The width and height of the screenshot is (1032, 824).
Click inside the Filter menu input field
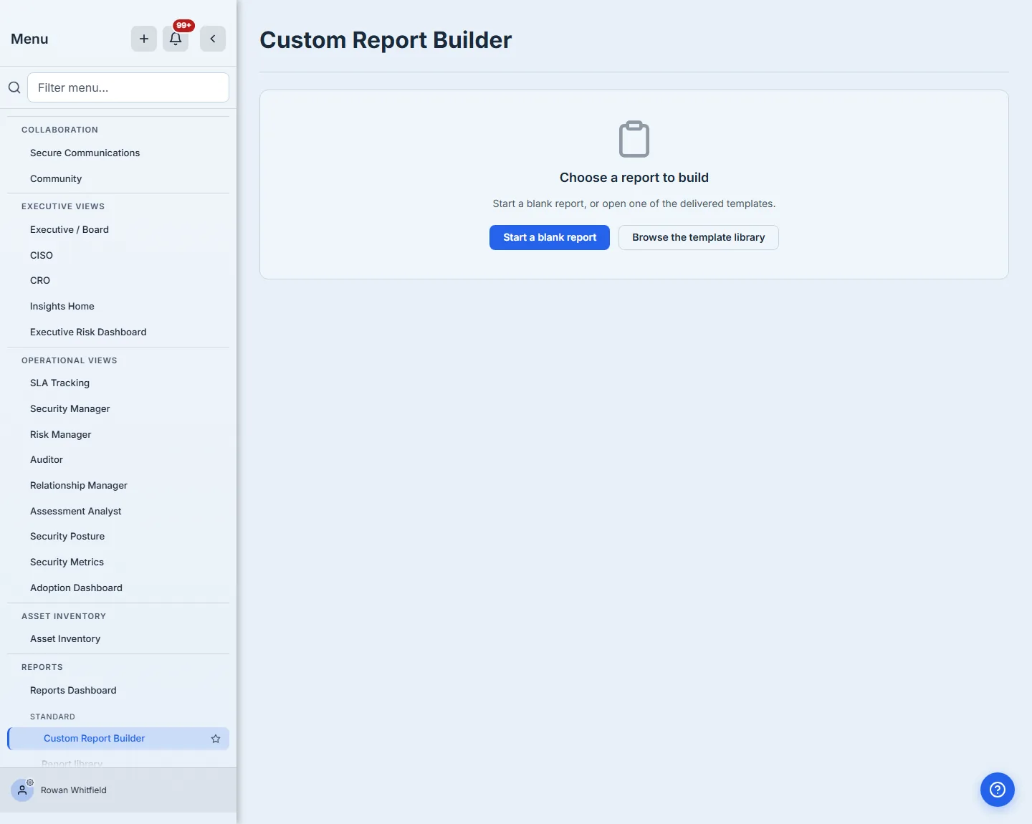[x=128, y=87]
